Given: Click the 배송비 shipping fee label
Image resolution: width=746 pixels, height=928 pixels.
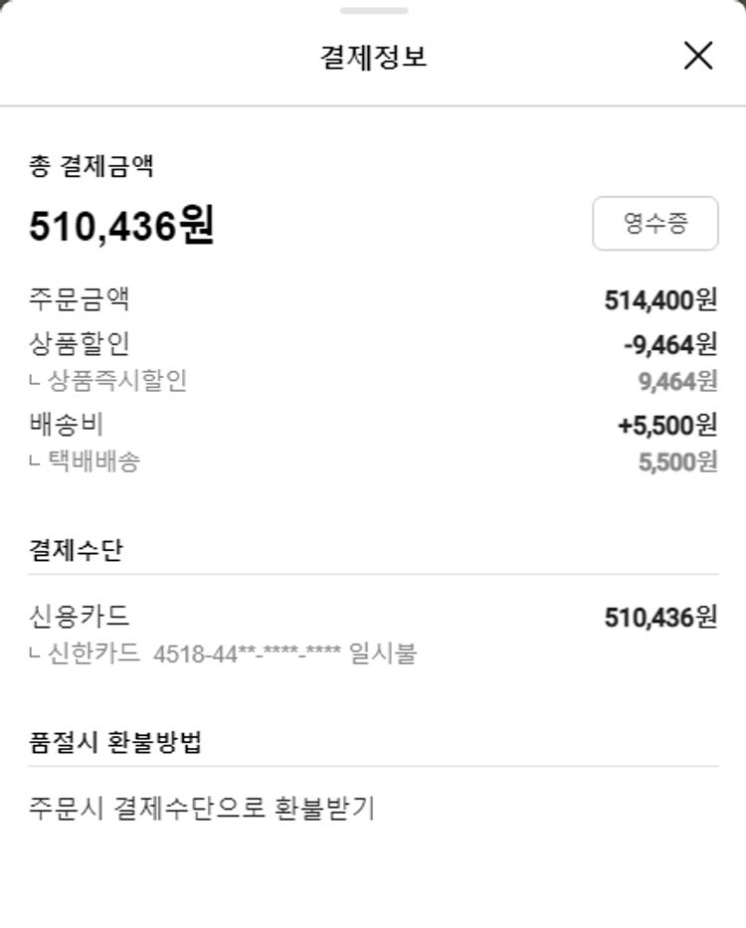Looking at the screenshot, I should [67, 425].
